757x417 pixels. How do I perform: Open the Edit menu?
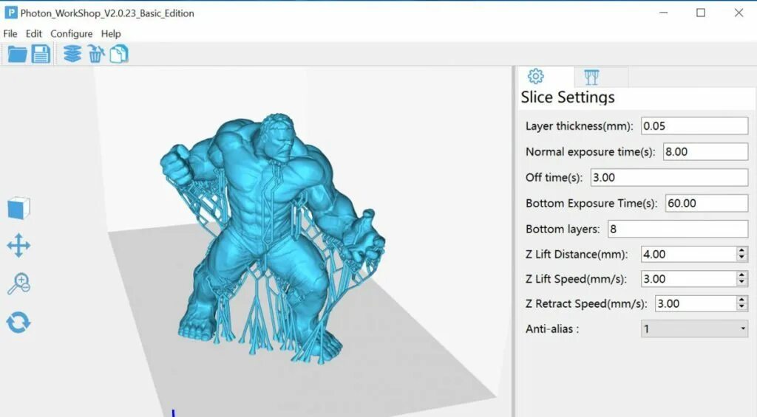coord(34,34)
